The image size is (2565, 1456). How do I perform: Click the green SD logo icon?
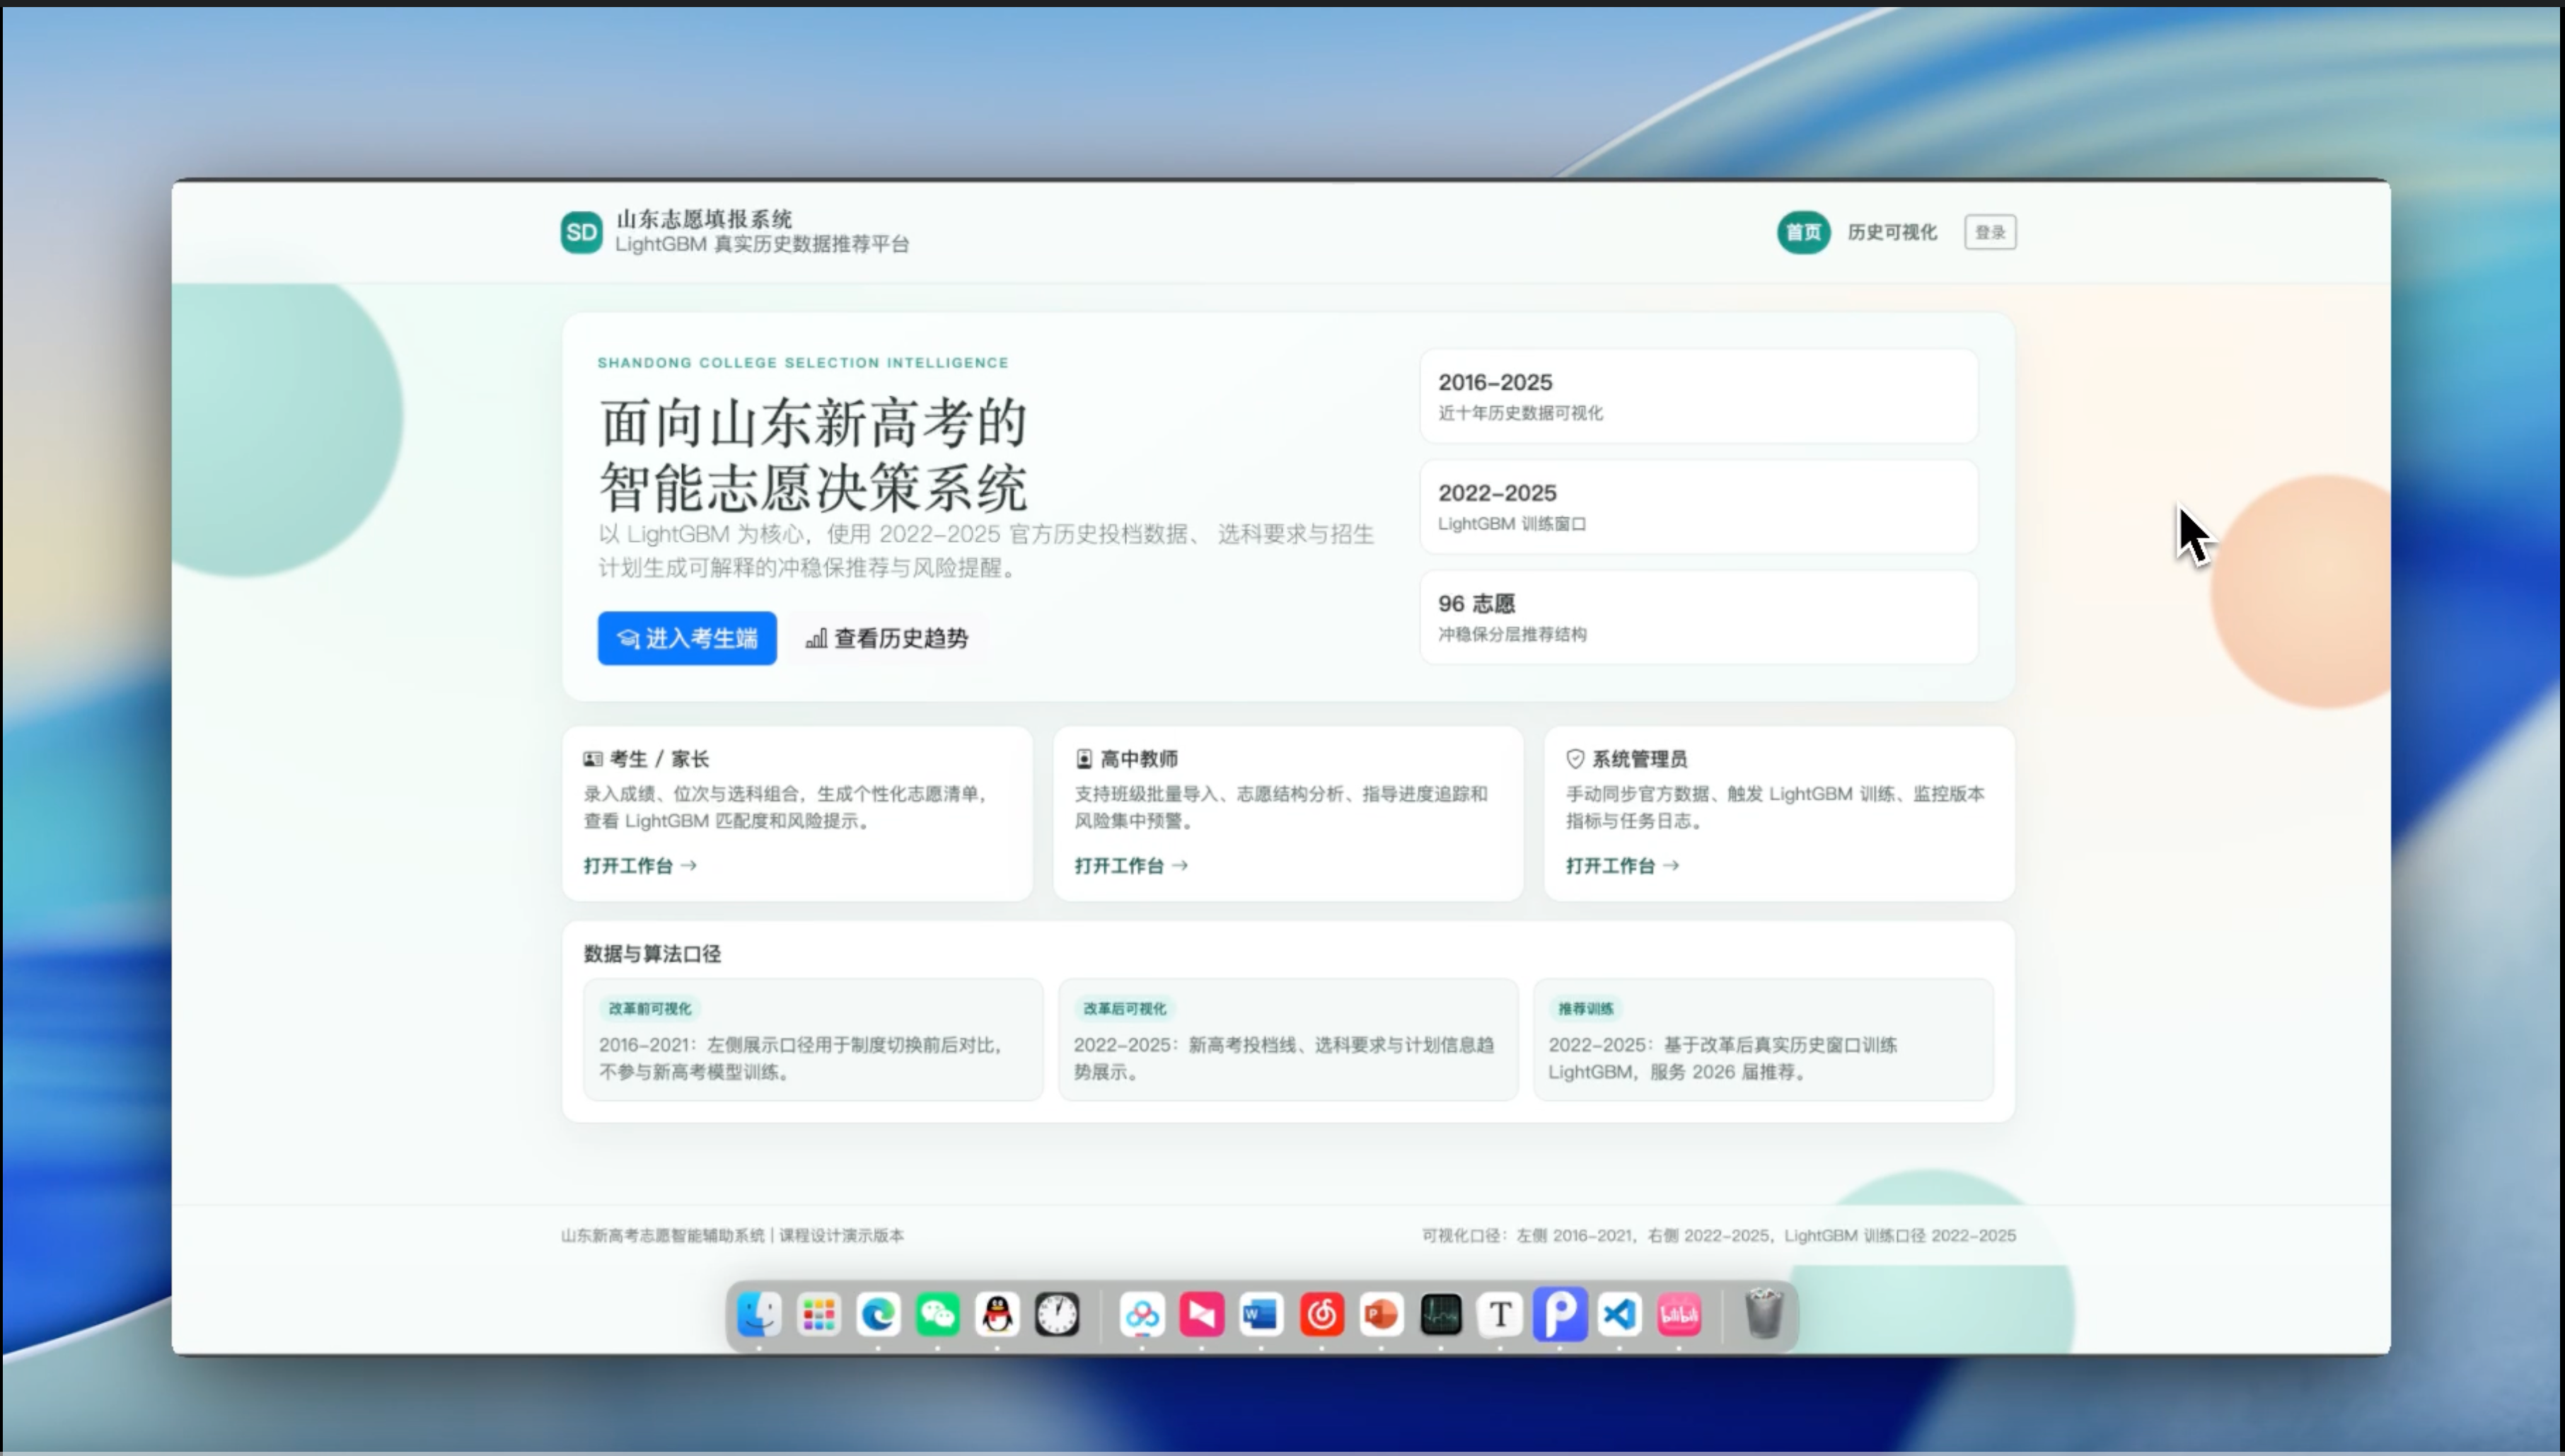[581, 232]
